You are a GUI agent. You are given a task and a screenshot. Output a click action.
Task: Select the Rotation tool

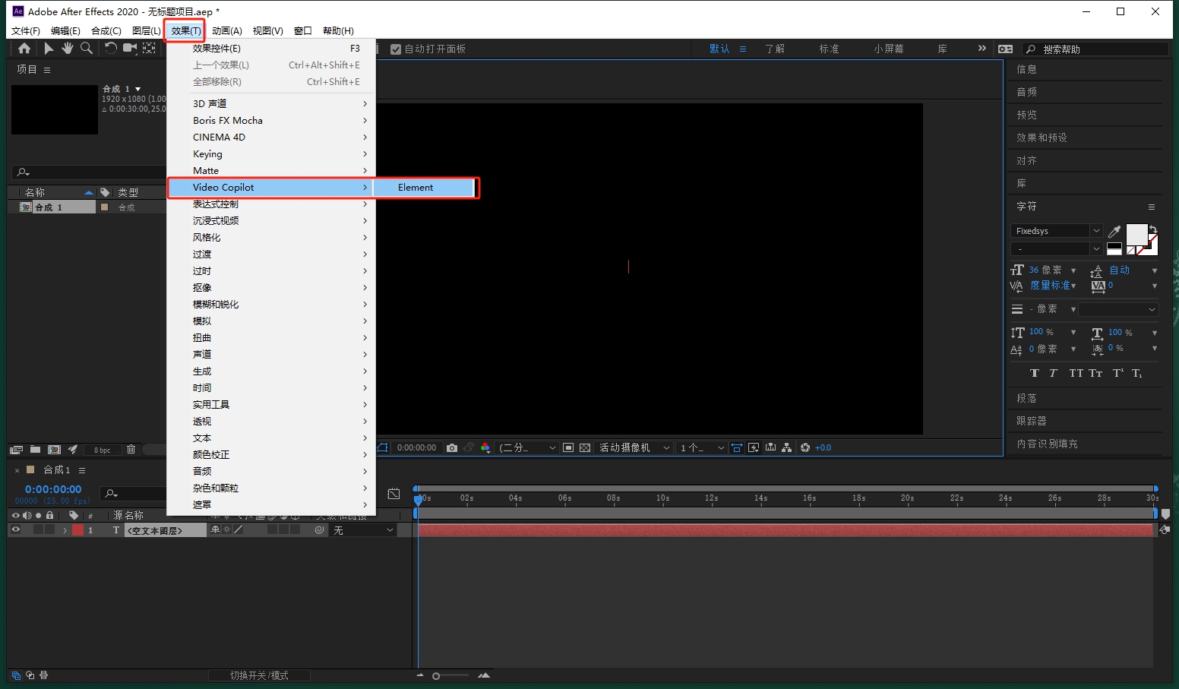click(x=111, y=49)
